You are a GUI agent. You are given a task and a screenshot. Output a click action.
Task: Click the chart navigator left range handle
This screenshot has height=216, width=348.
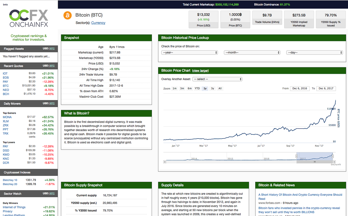[x=297, y=156]
